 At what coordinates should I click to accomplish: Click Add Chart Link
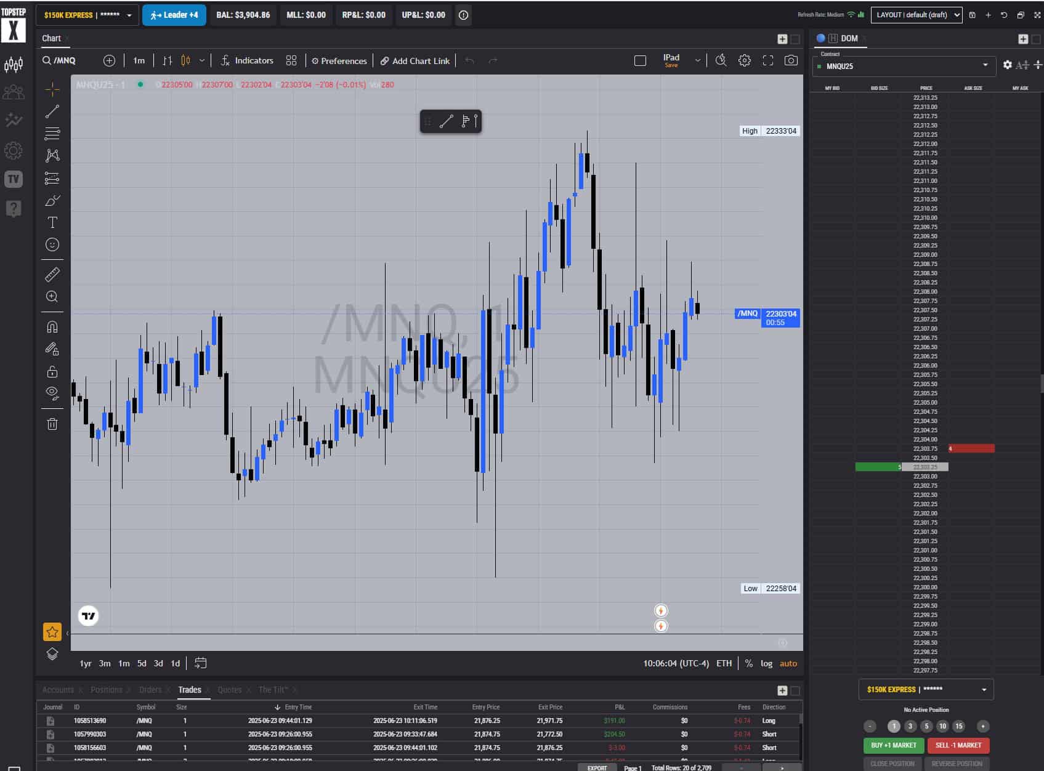coord(415,61)
